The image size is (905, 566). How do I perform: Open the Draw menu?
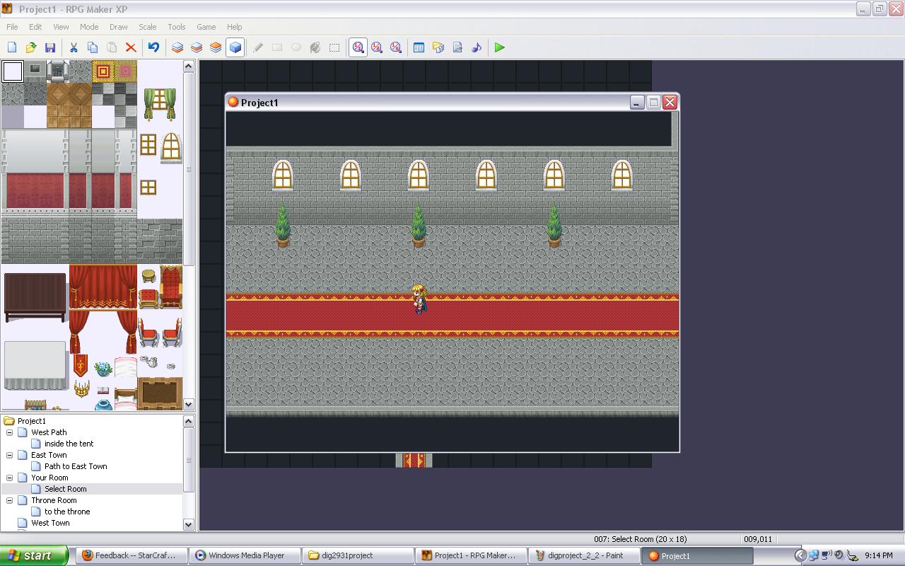tap(119, 27)
